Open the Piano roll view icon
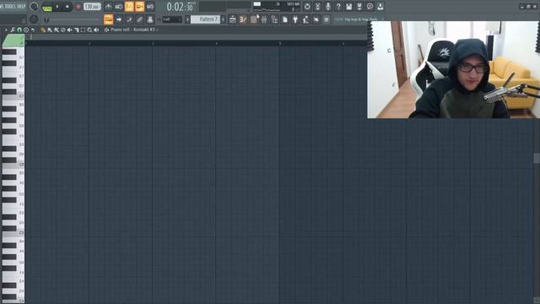 [243, 19]
